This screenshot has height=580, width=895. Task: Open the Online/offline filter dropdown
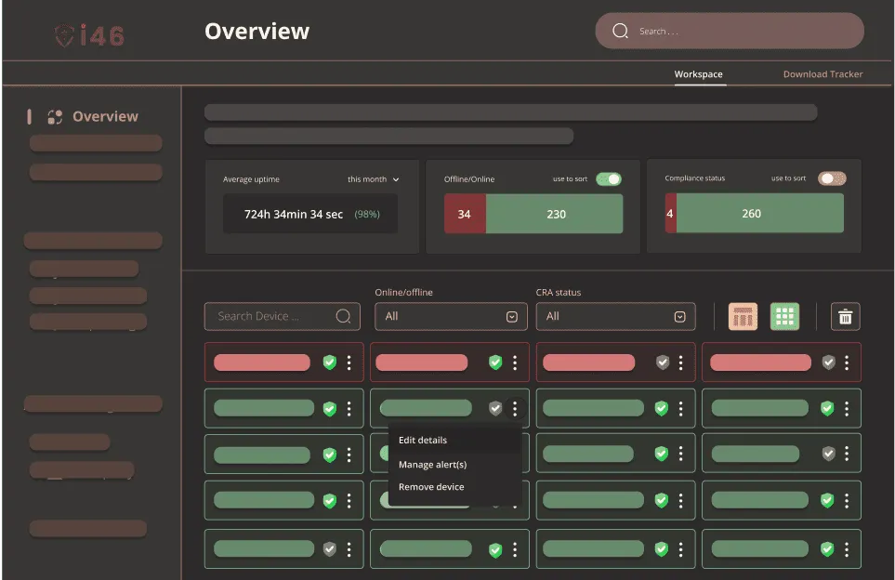451,316
